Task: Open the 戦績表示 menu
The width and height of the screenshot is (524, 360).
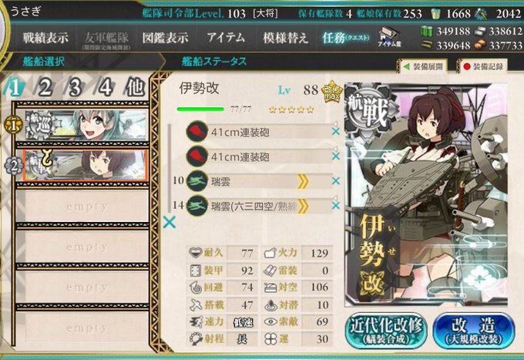Action: coord(45,38)
